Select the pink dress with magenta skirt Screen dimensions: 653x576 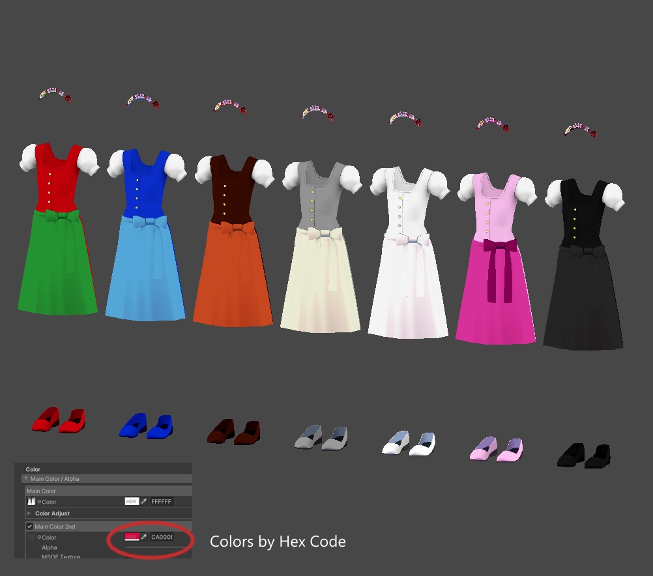click(x=496, y=258)
